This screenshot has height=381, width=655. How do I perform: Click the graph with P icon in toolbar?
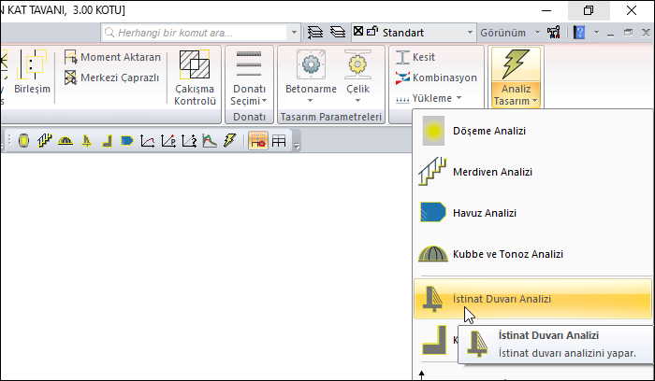[168, 141]
